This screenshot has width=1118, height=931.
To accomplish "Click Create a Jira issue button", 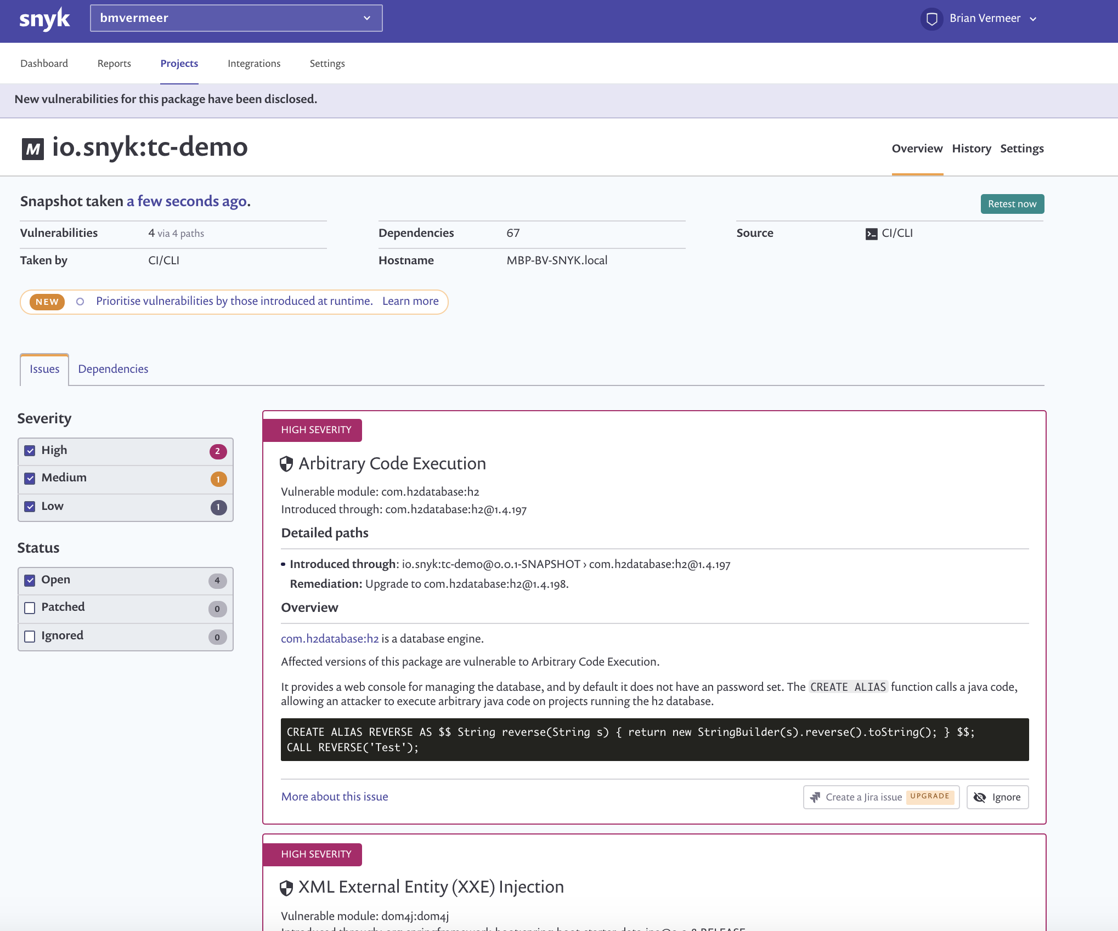I will pos(881,797).
